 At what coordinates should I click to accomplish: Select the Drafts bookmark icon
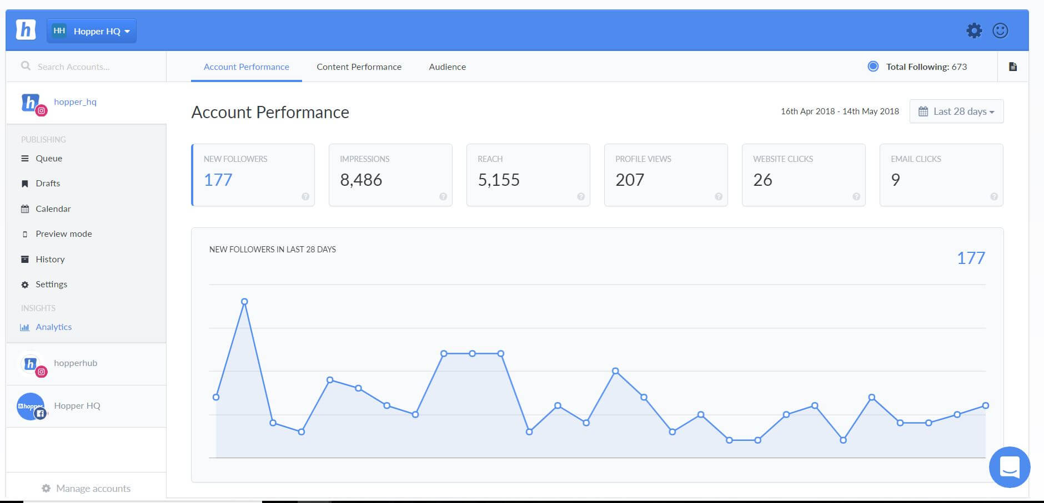click(x=24, y=183)
